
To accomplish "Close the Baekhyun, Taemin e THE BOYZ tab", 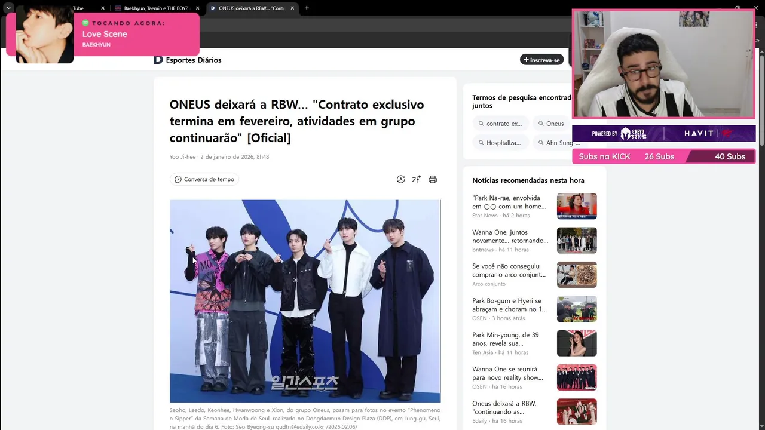I will coord(197,8).
